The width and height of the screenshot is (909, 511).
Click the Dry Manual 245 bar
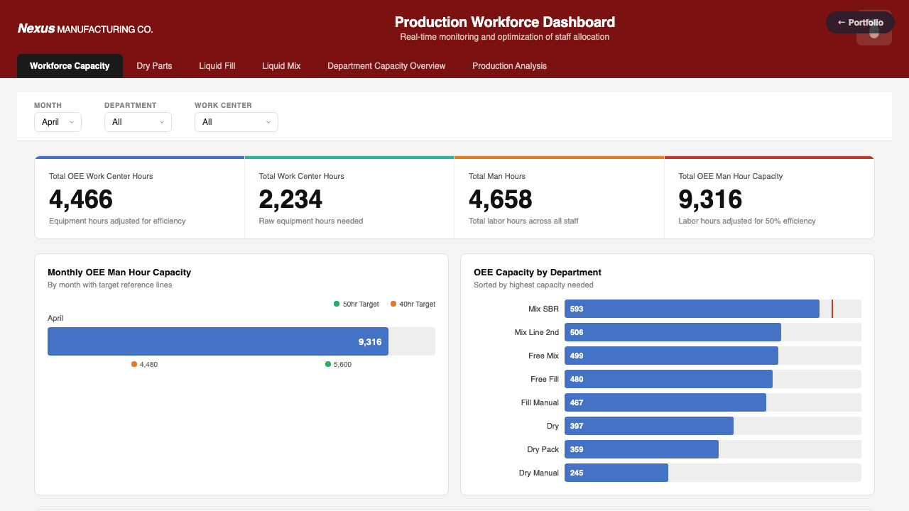pyautogui.click(x=616, y=472)
